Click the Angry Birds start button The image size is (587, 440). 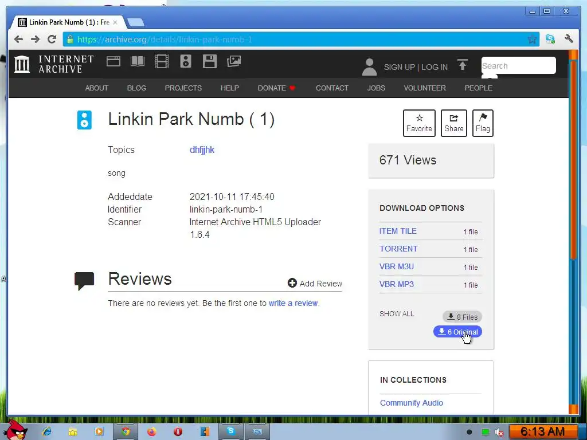[16, 430]
